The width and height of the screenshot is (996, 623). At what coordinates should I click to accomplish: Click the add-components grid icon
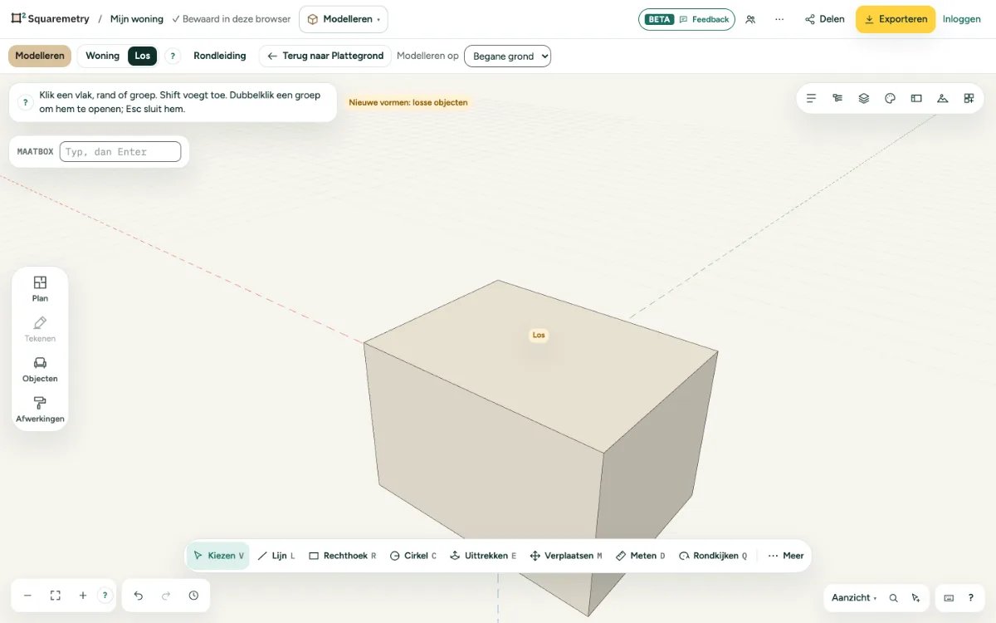point(969,98)
